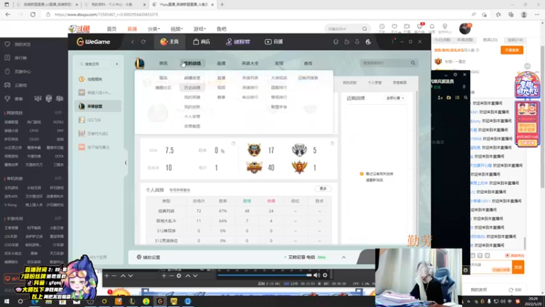Open 辅助设置 at the WeGame bottom bar
This screenshot has height=307, width=545.
point(149,257)
